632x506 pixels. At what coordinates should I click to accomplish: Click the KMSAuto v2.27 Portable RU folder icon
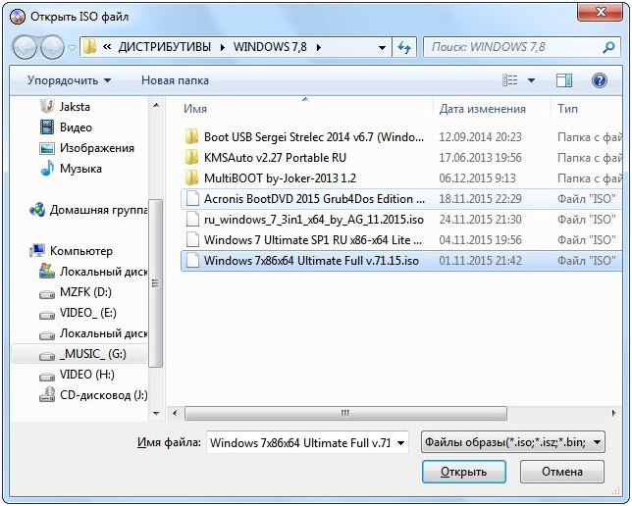click(x=192, y=157)
